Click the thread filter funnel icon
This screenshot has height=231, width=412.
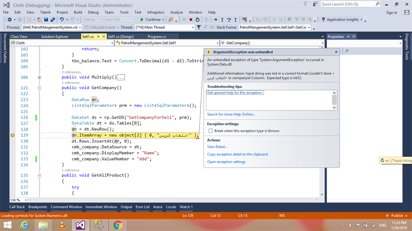[199, 27]
